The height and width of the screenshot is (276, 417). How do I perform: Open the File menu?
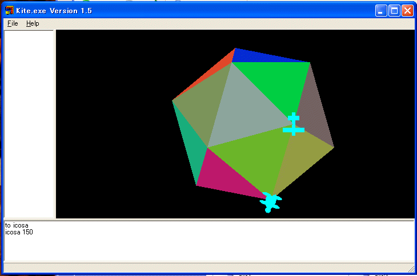click(x=13, y=23)
